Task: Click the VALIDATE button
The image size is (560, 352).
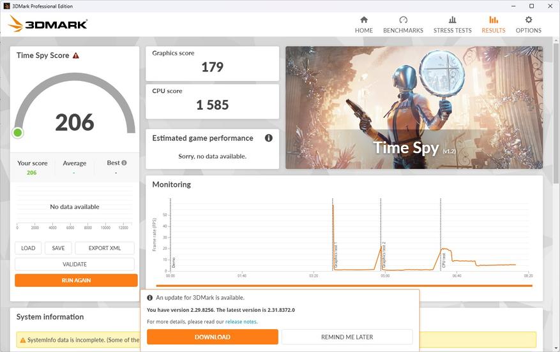Action: click(75, 264)
